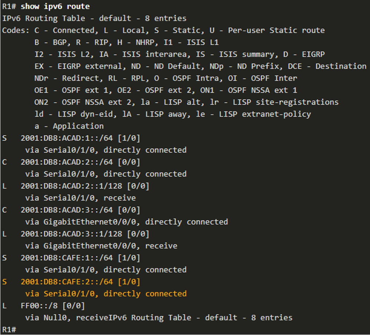370x335 pixels.
Task: Click the 2001:DB8:ACAD:1::/64 static route
Action: [71, 138]
